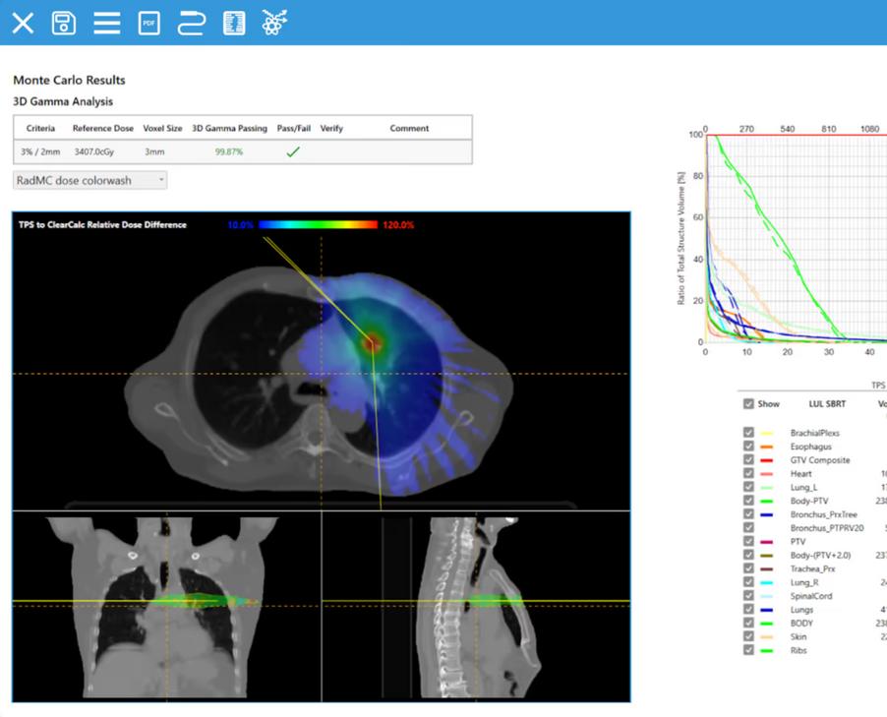887x717 pixels.
Task: Click the Criteria column header
Action: click(x=40, y=129)
